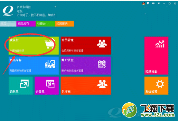Open the 经营报表 pink reports tile

[156, 56]
